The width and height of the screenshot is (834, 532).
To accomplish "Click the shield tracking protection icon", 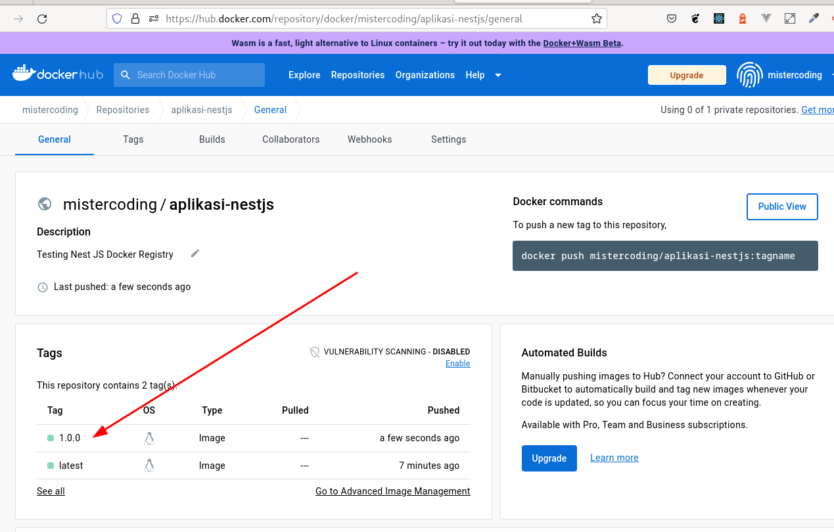I will coord(117,19).
